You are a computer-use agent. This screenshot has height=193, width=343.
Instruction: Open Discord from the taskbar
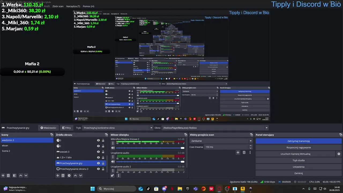pos(164,189)
